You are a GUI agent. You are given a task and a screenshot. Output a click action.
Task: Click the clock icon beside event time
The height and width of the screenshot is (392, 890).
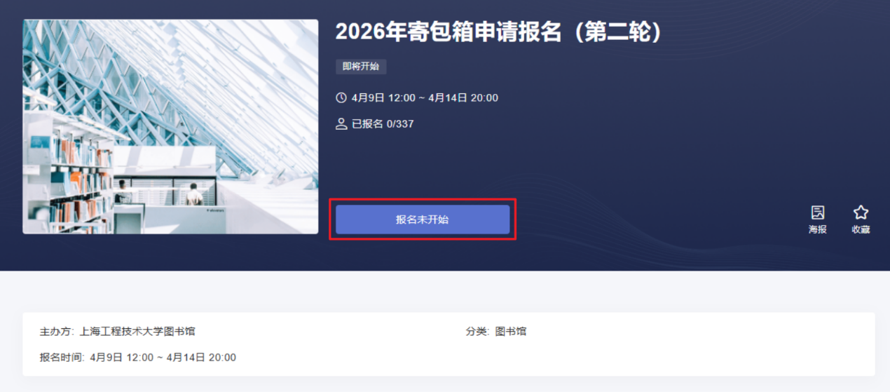(341, 97)
